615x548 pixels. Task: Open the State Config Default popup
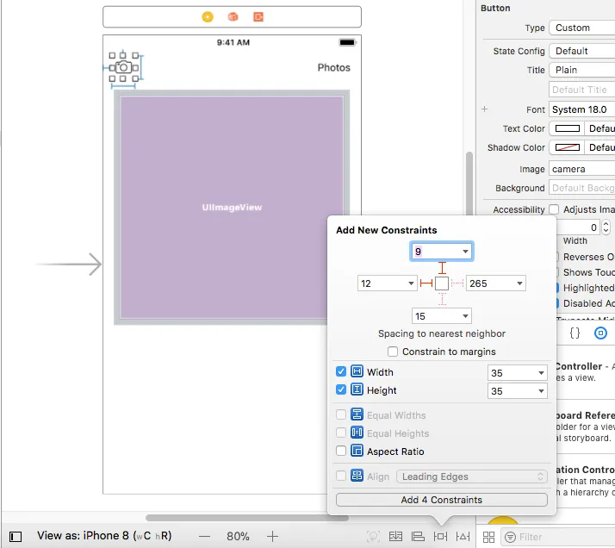[582, 51]
